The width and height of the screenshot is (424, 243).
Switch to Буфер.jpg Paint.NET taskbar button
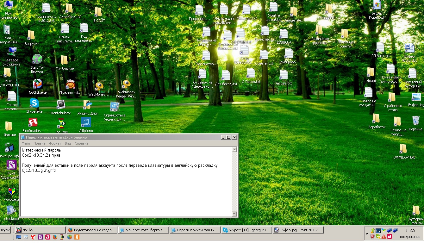298,230
